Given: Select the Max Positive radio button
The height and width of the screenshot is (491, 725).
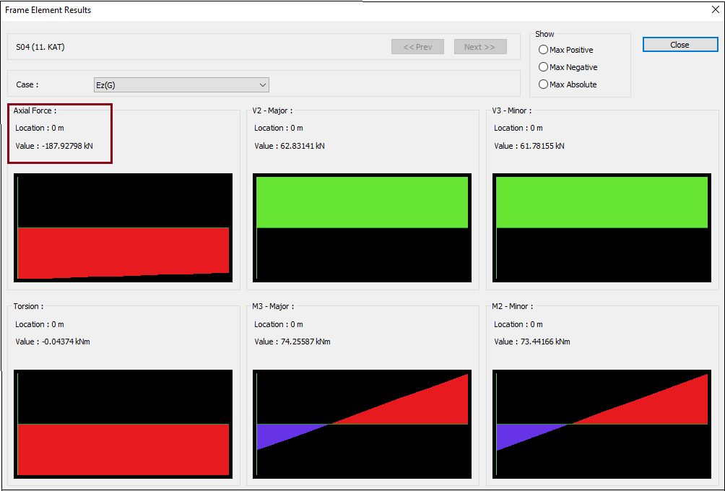Looking at the screenshot, I should [x=543, y=50].
